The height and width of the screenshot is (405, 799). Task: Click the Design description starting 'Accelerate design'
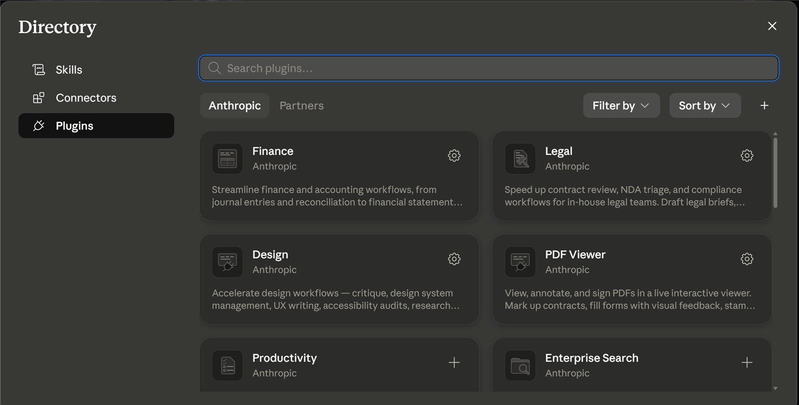point(336,299)
